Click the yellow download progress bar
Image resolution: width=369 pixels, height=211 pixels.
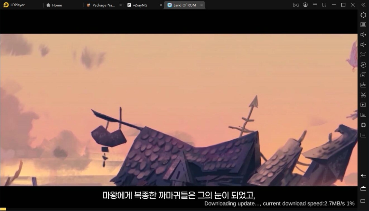click(3, 209)
